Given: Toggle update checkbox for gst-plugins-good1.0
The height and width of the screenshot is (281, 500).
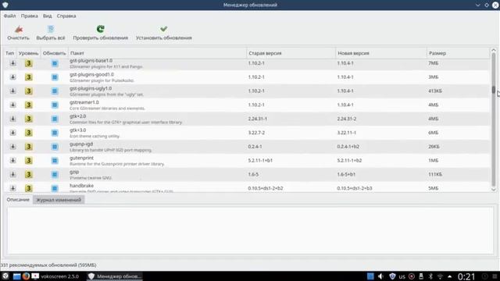Looking at the screenshot, I should [55, 77].
